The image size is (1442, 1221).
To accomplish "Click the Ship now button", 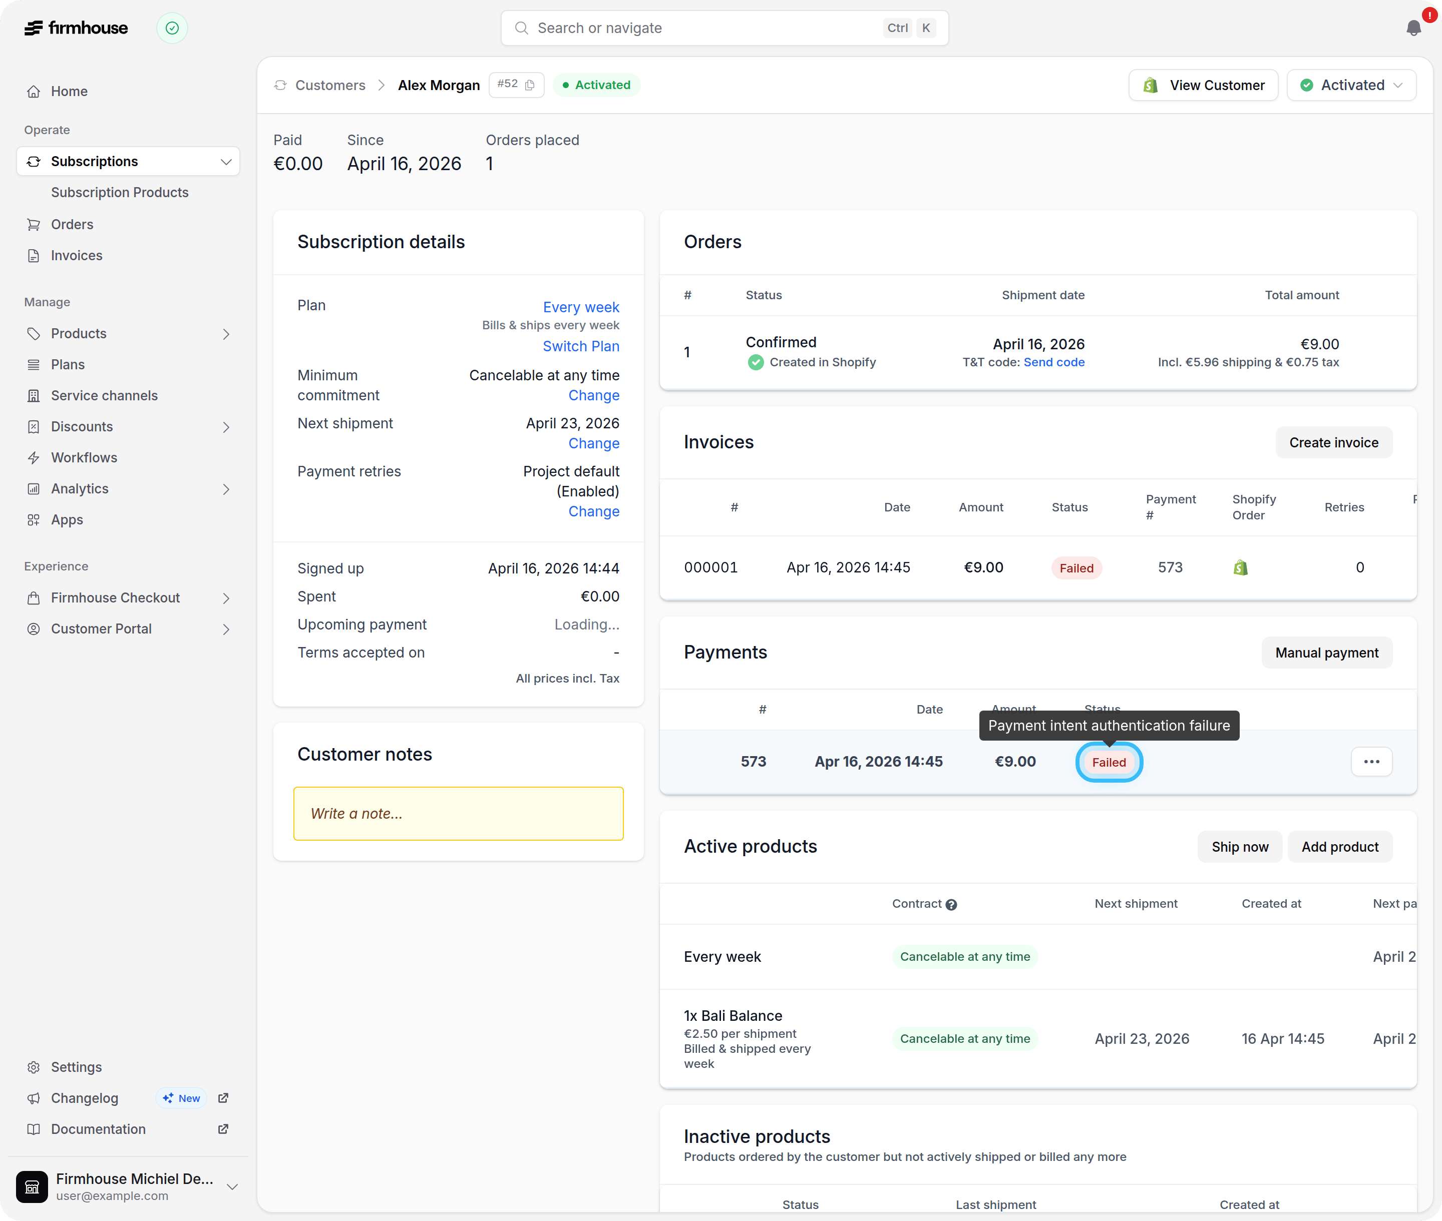I will [1240, 847].
